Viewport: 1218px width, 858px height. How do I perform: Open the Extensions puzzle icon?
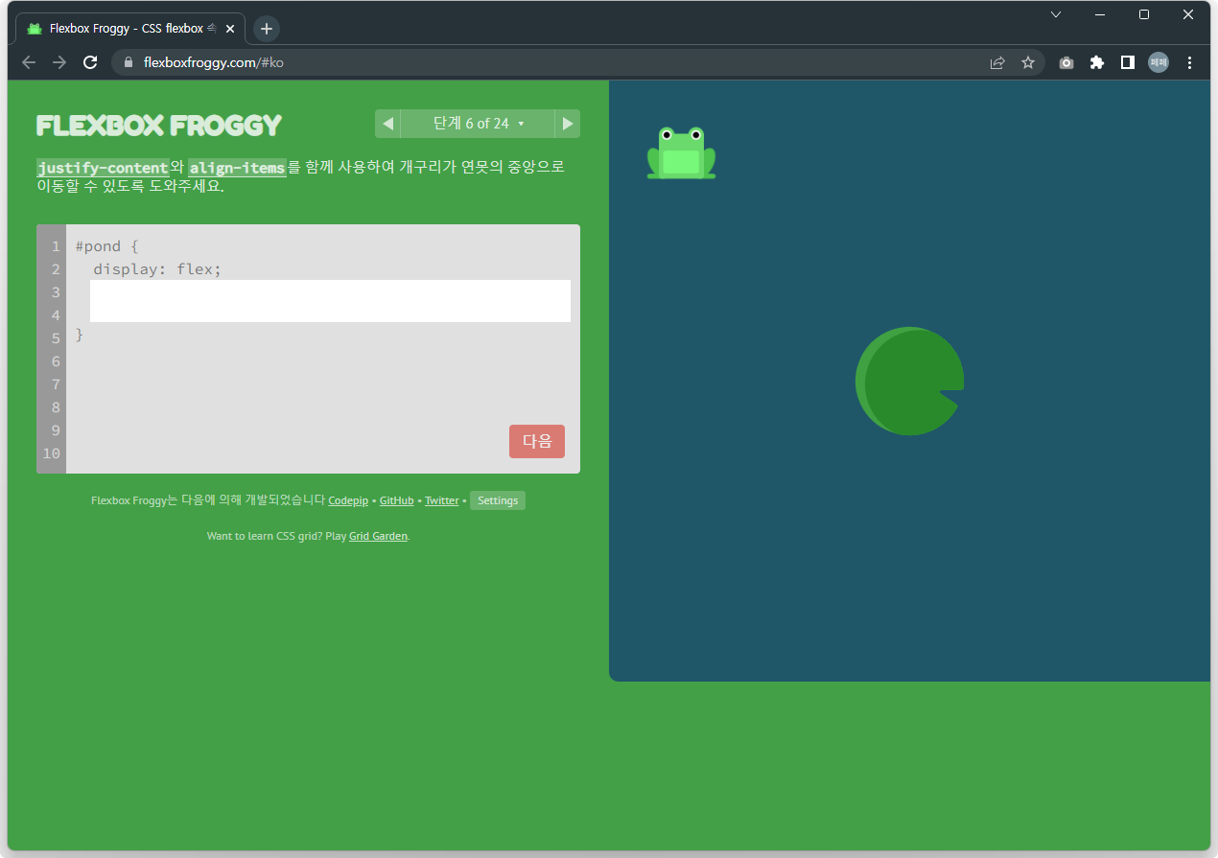coord(1097,62)
